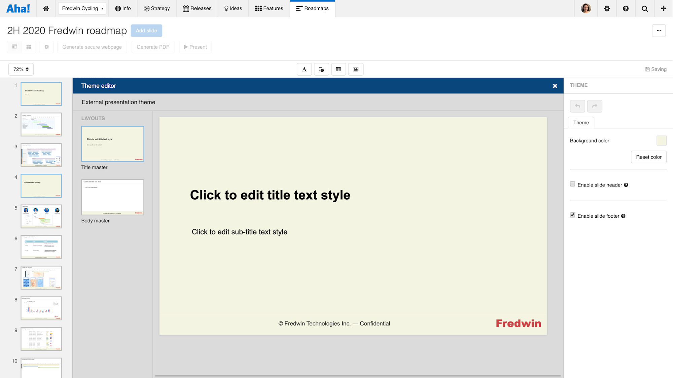Insert a table using grid icon
Image resolution: width=673 pixels, height=378 pixels.
coord(339,69)
